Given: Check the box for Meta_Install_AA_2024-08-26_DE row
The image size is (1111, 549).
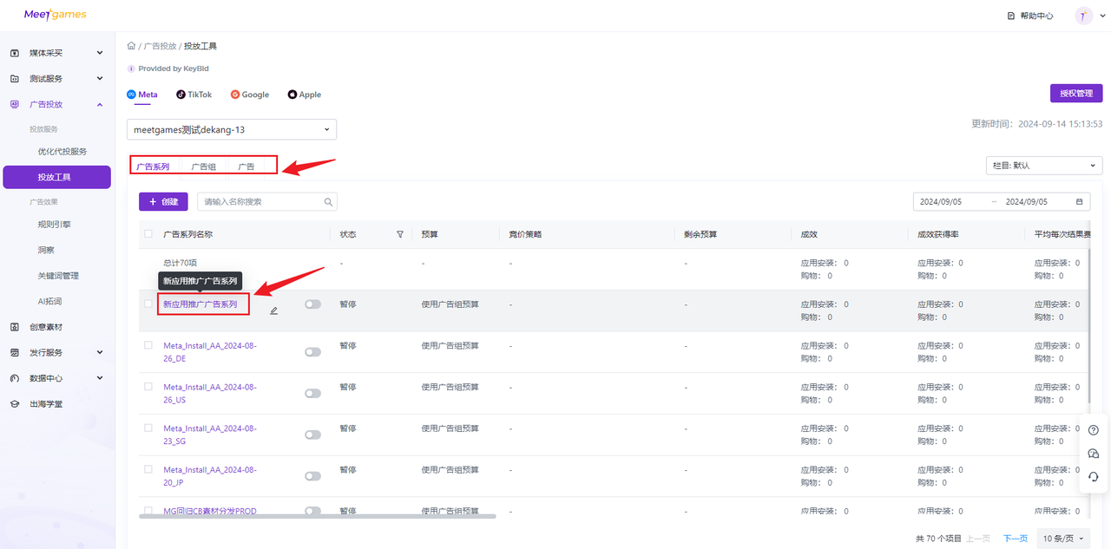Looking at the screenshot, I should [x=148, y=345].
